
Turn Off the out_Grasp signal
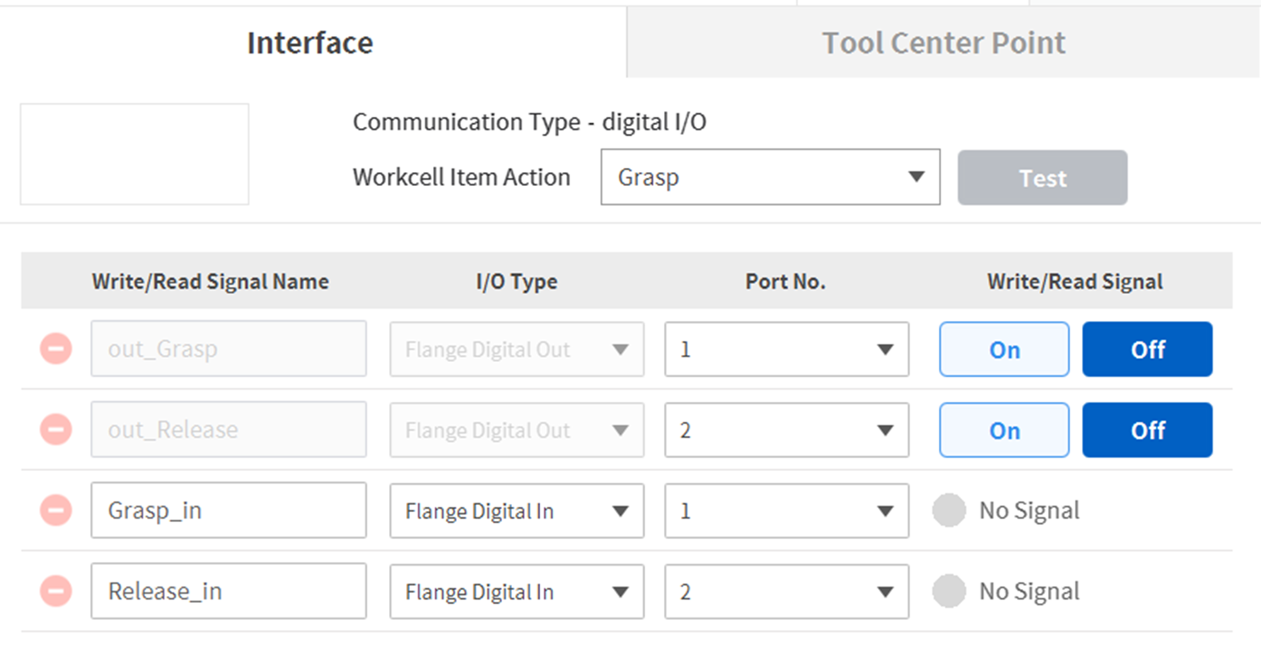[1147, 349]
